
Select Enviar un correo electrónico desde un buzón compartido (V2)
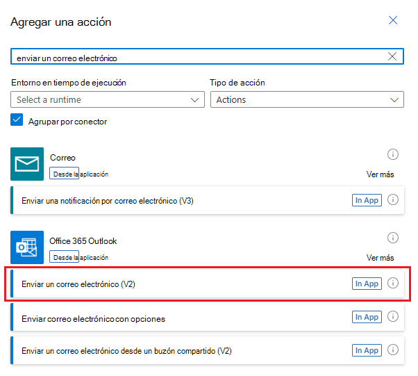pyautogui.click(x=207, y=350)
